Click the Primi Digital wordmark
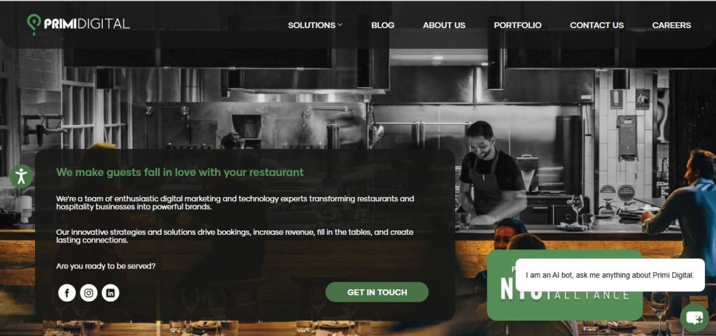Image resolution: width=716 pixels, height=336 pixels. point(87,24)
